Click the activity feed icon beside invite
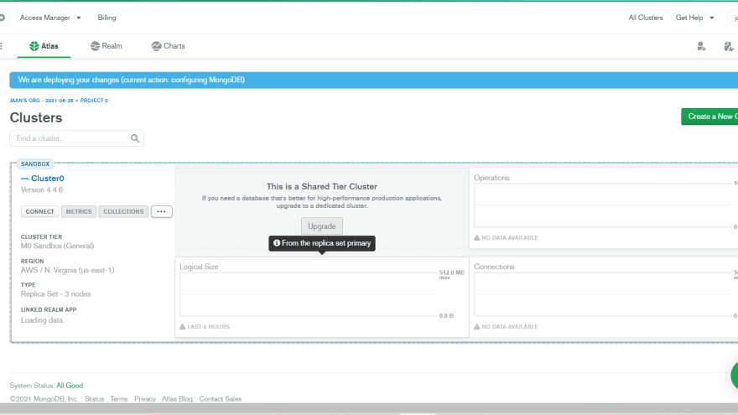Screen dimensions: 738x415 (729, 46)
